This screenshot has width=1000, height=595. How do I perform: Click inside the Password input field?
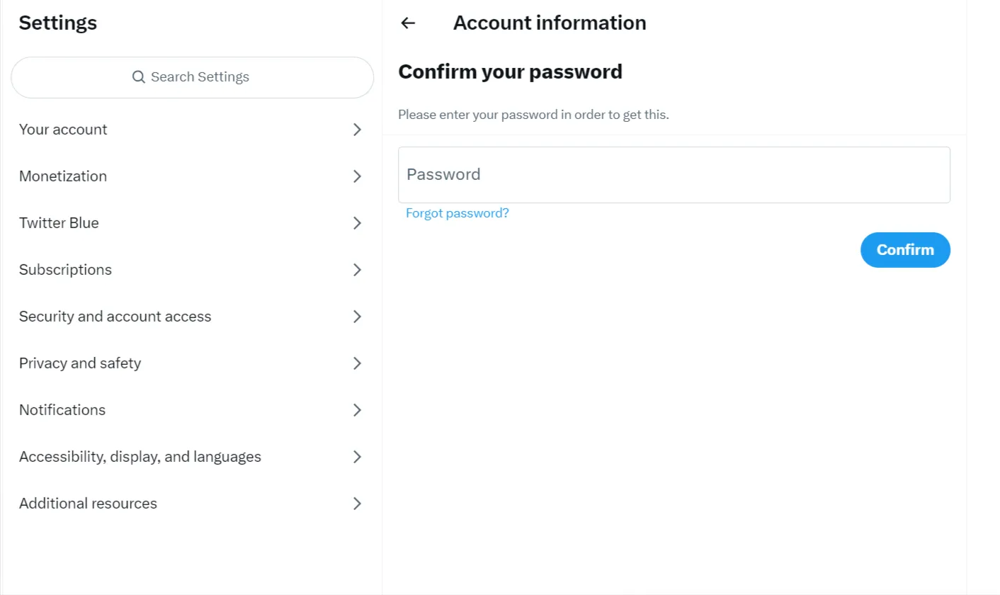coord(673,174)
